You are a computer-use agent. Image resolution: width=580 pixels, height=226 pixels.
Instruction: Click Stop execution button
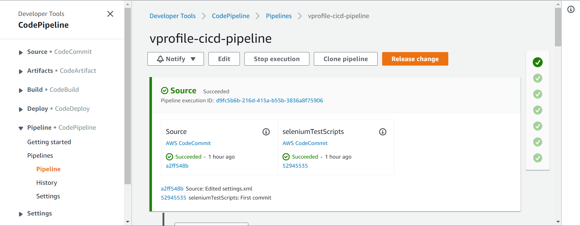pyautogui.click(x=277, y=59)
